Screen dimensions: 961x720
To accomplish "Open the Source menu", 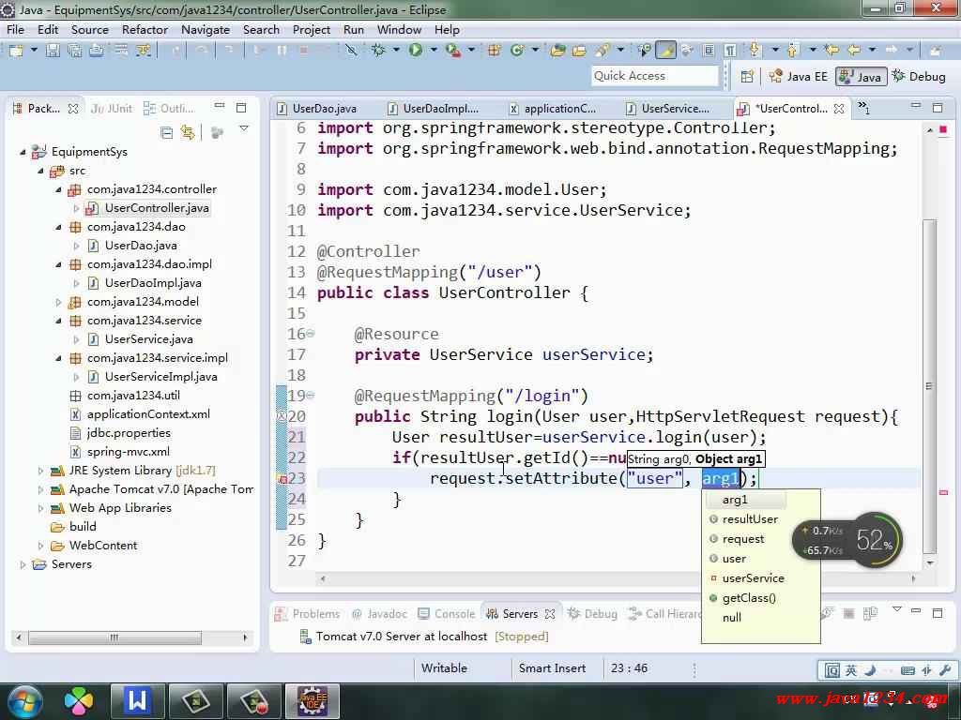I will pos(89,29).
